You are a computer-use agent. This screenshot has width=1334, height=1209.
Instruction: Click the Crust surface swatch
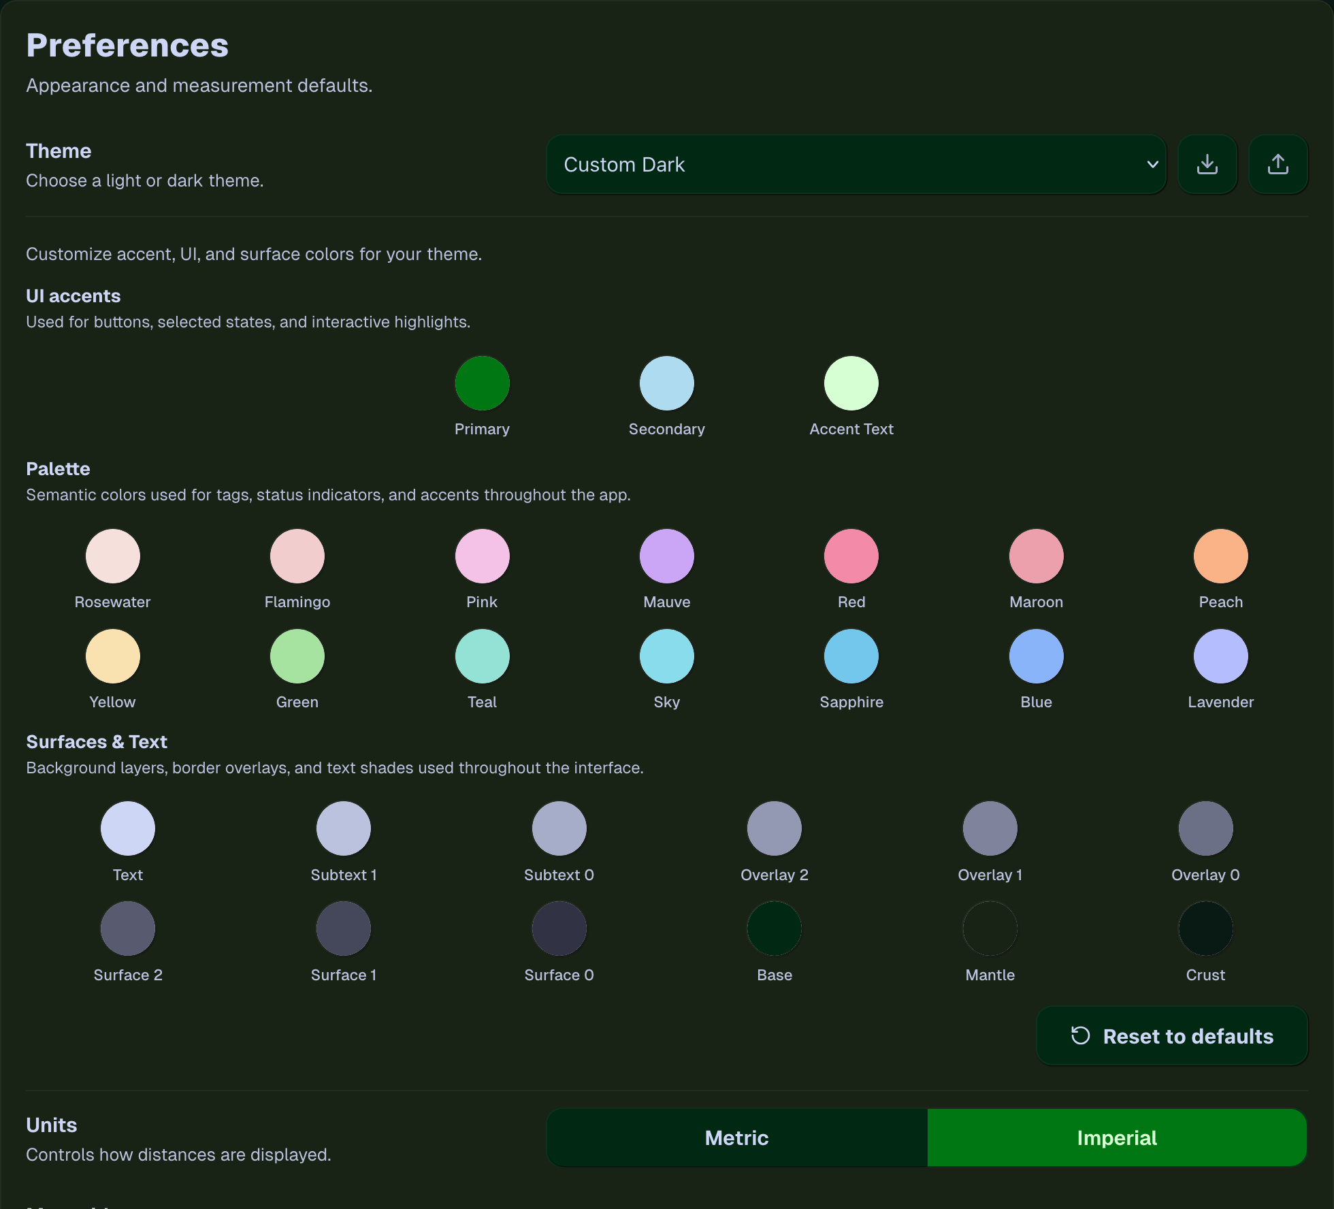tap(1205, 928)
